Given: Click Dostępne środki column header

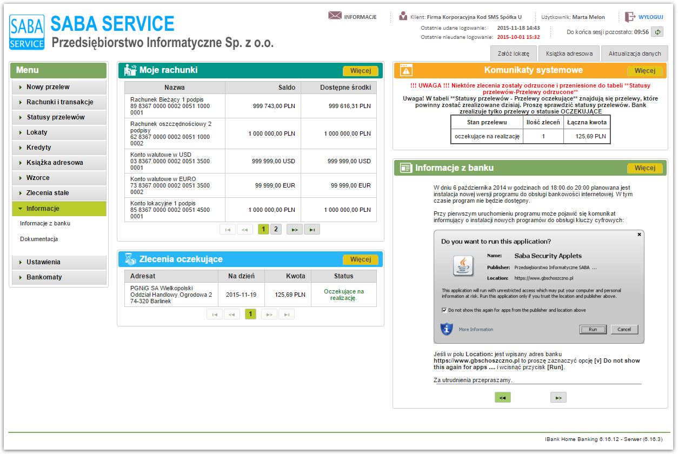Looking at the screenshot, I should pos(338,88).
